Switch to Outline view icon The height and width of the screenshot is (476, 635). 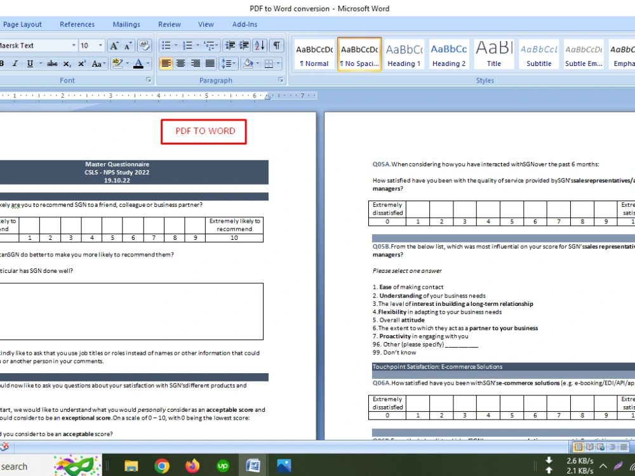612,447
